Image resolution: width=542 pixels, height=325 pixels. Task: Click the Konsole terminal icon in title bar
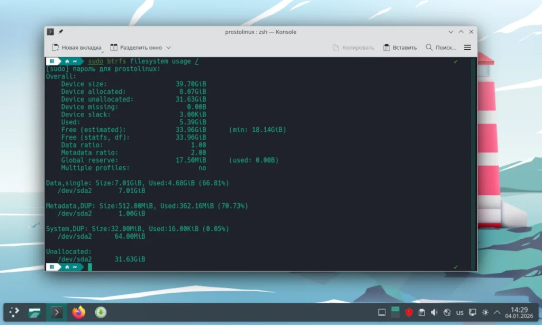[x=50, y=32]
